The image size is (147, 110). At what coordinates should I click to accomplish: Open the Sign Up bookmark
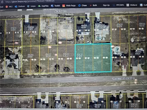point(106,5)
